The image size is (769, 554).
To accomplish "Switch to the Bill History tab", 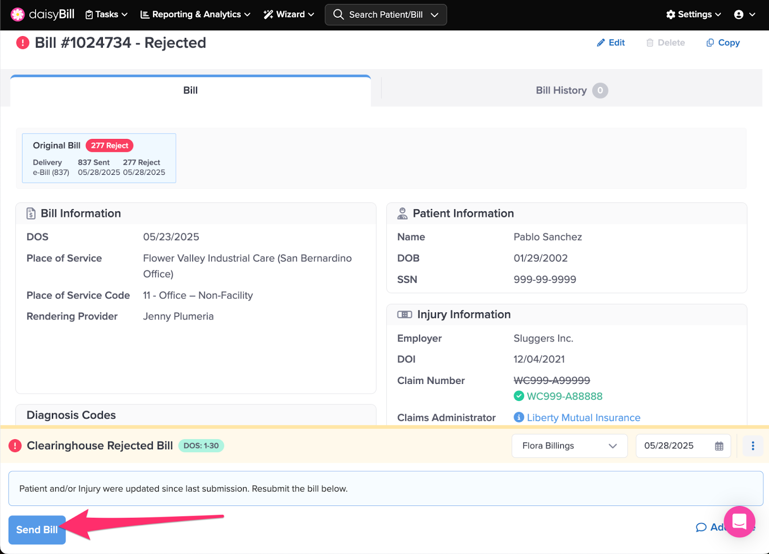I will (571, 90).
